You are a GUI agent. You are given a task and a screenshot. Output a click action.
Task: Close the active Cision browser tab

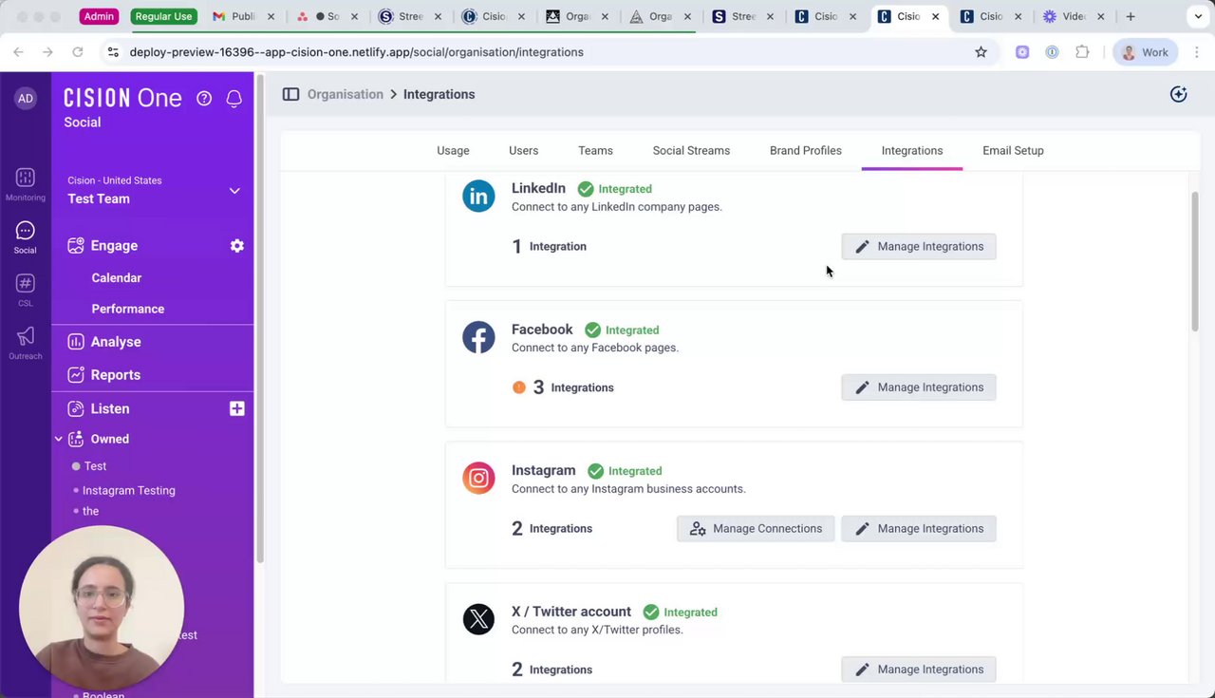click(935, 16)
